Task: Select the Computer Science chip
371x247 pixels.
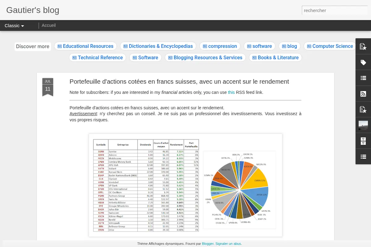Action: click(330, 46)
